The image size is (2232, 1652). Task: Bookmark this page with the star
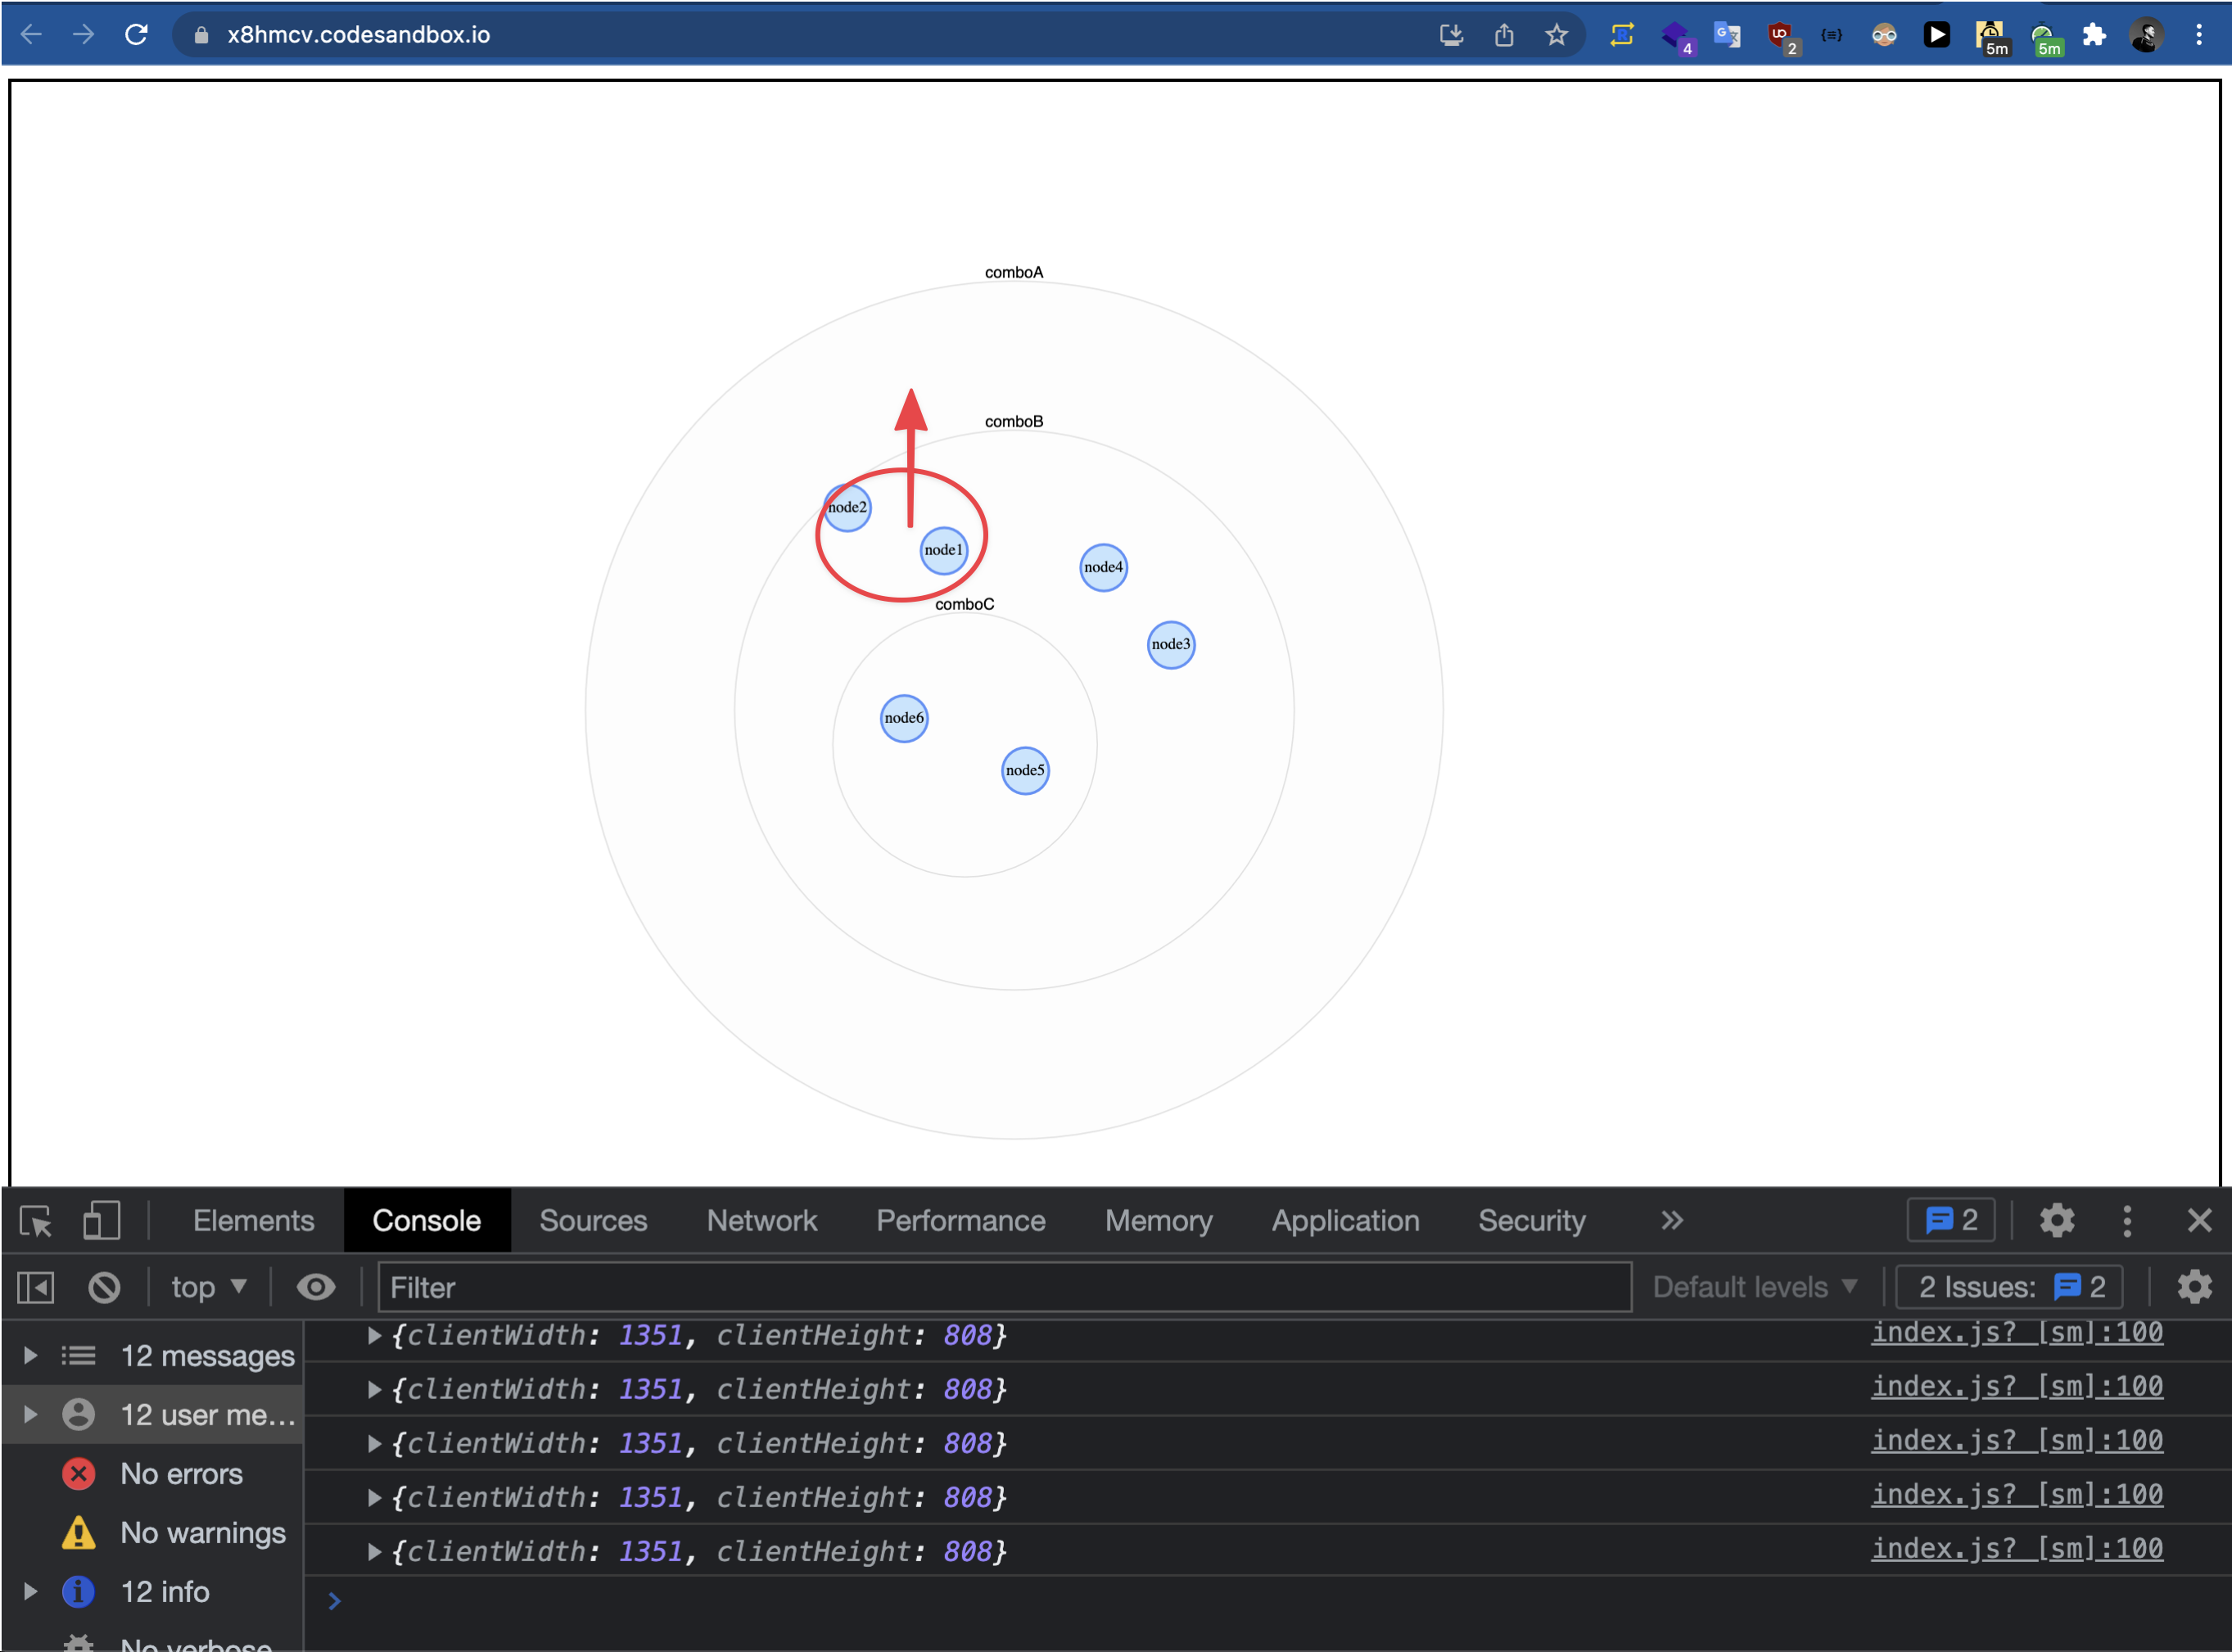point(1557,34)
